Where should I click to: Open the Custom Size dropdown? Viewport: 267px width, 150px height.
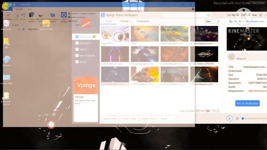(149, 118)
